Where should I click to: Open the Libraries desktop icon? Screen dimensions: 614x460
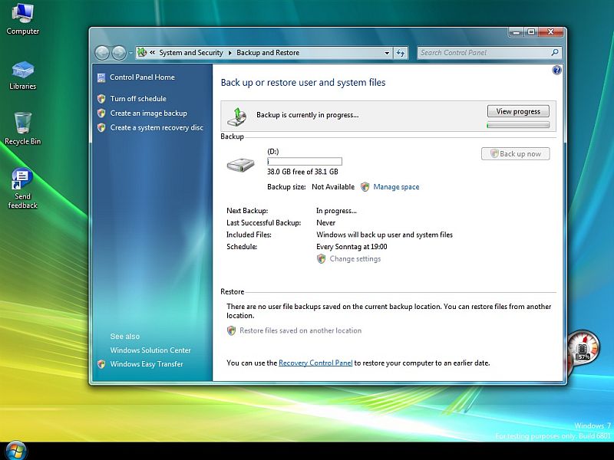pos(22,75)
